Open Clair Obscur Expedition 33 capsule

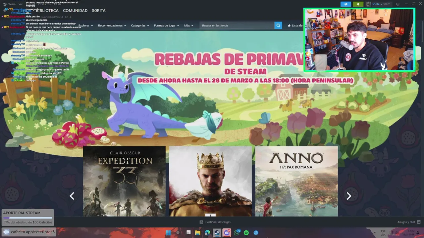[x=124, y=181]
